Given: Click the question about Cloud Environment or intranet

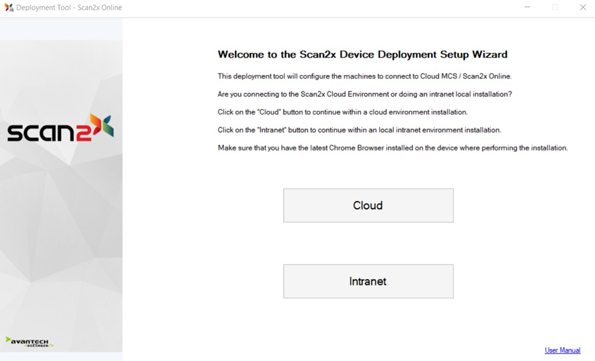Looking at the screenshot, I should point(364,94).
